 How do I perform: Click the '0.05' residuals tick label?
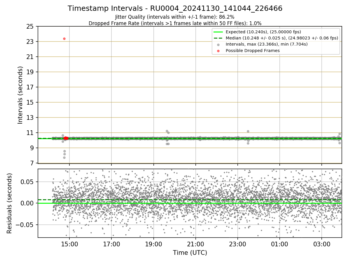click(x=28, y=182)
